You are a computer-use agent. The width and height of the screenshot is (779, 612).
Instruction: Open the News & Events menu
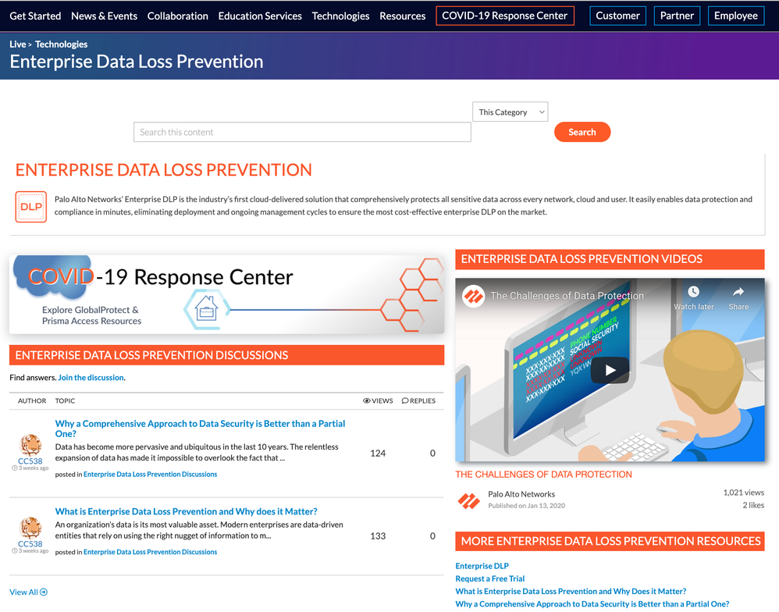[x=105, y=16]
